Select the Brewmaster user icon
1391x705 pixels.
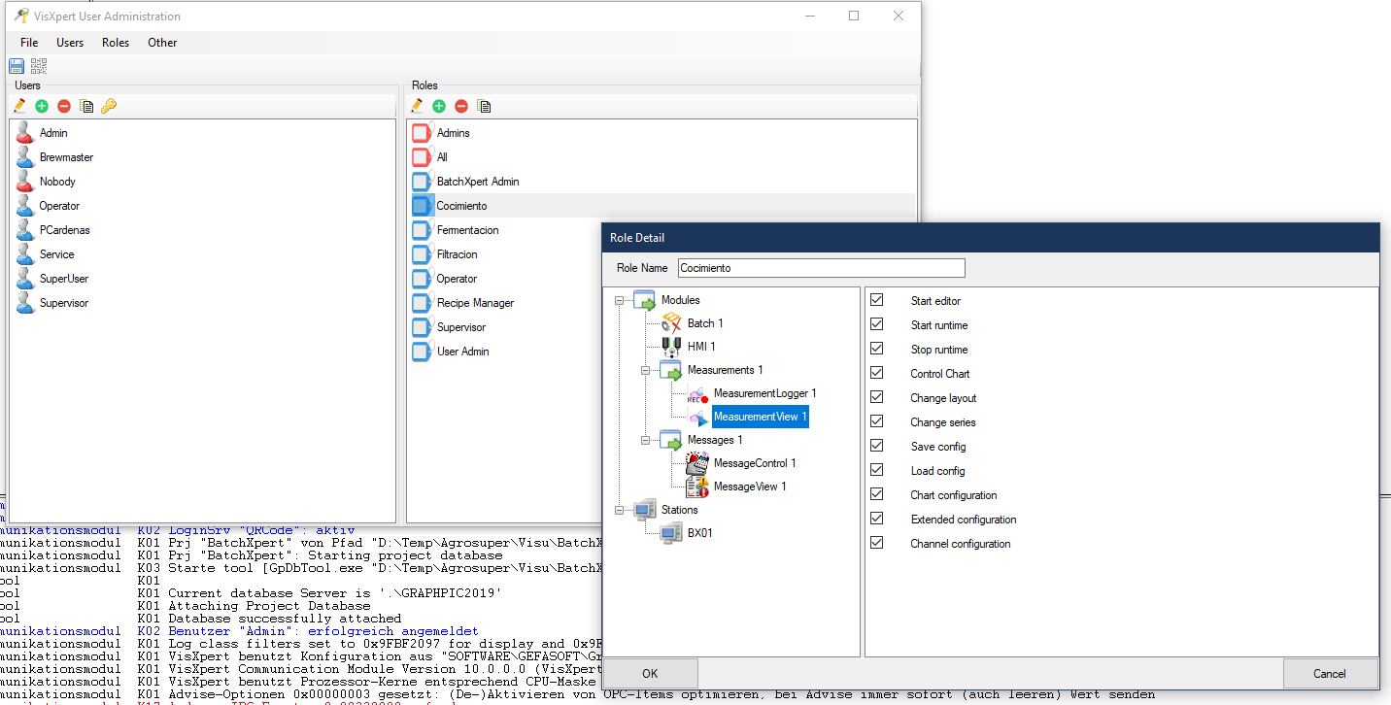26,157
